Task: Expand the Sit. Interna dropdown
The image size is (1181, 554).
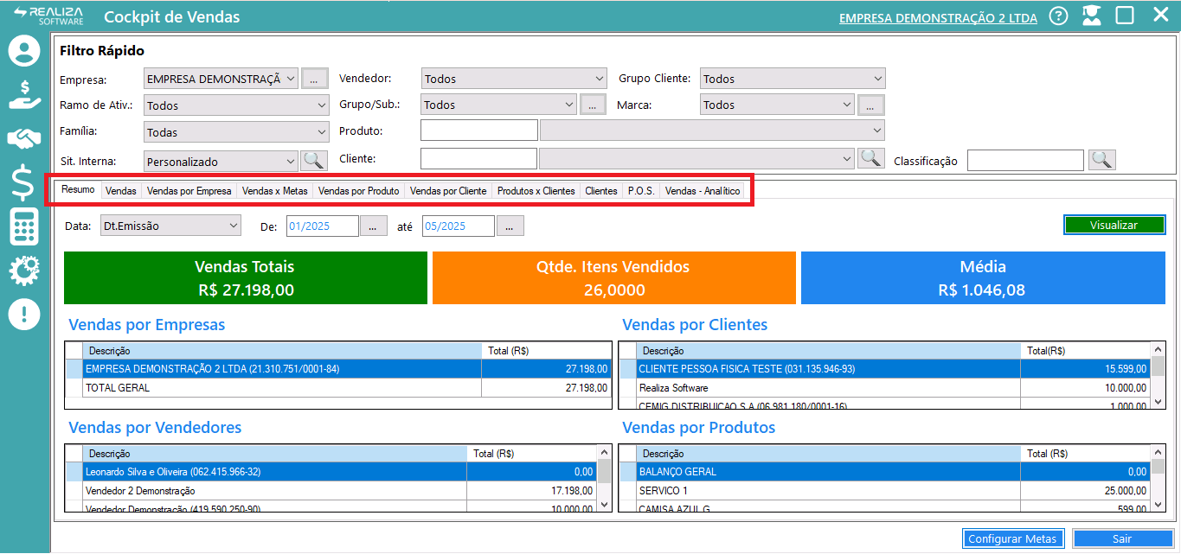Action: [221, 161]
